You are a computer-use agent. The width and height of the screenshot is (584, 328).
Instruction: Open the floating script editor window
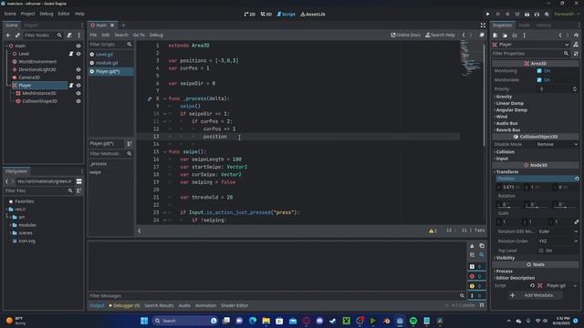pyautogui.click(x=482, y=35)
